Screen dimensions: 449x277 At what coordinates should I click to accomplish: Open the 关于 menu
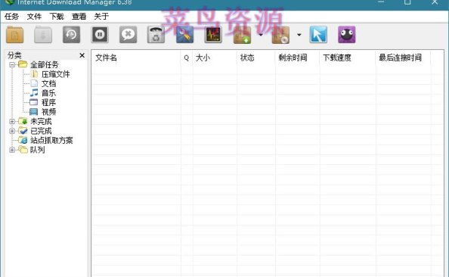pos(101,17)
